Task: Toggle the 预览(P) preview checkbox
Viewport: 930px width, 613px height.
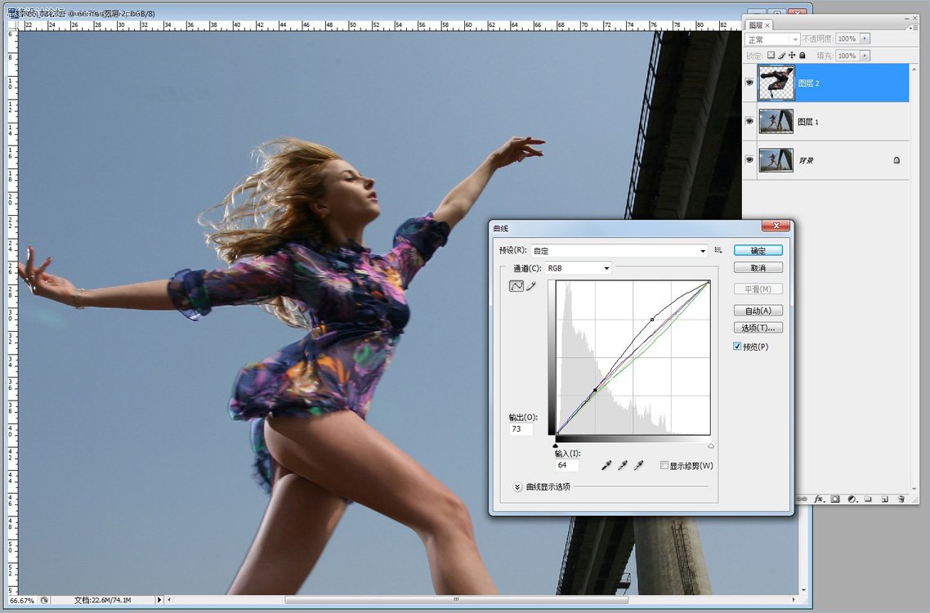Action: point(737,347)
